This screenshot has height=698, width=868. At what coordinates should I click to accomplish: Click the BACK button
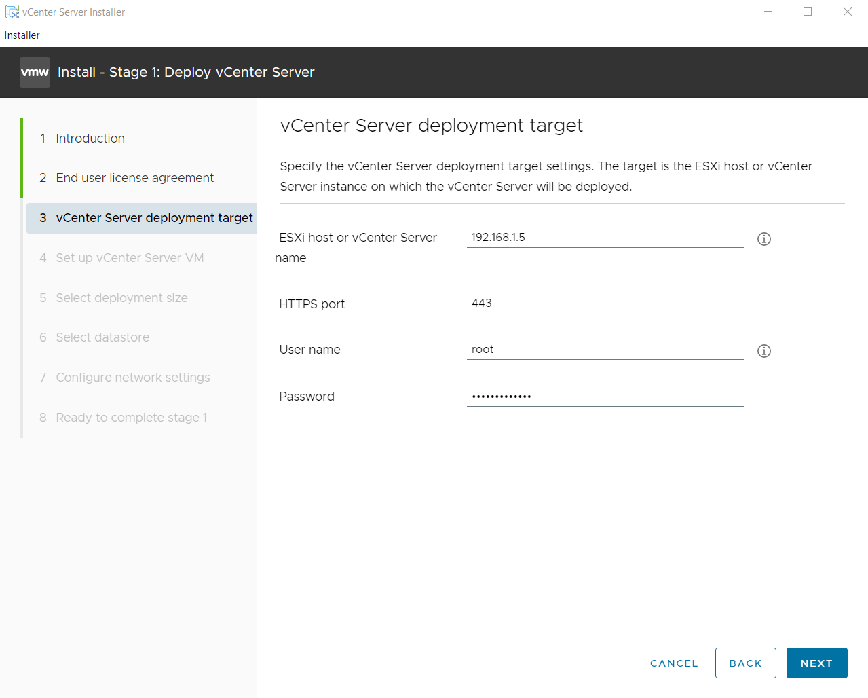(x=745, y=663)
